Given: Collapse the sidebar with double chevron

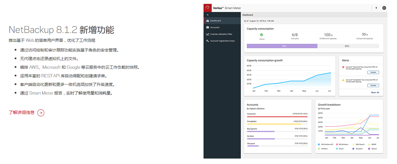Looking at the screenshot, I should tap(207, 15).
